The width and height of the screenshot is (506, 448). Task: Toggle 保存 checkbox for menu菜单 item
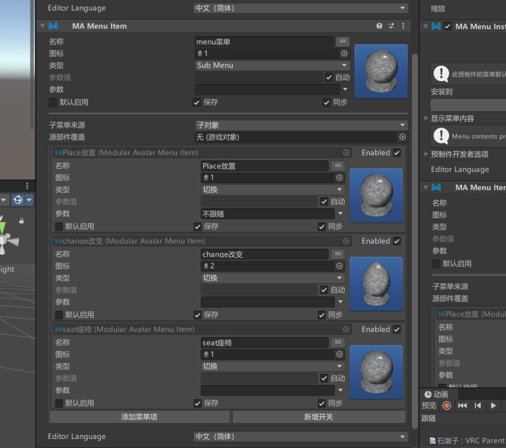(197, 103)
